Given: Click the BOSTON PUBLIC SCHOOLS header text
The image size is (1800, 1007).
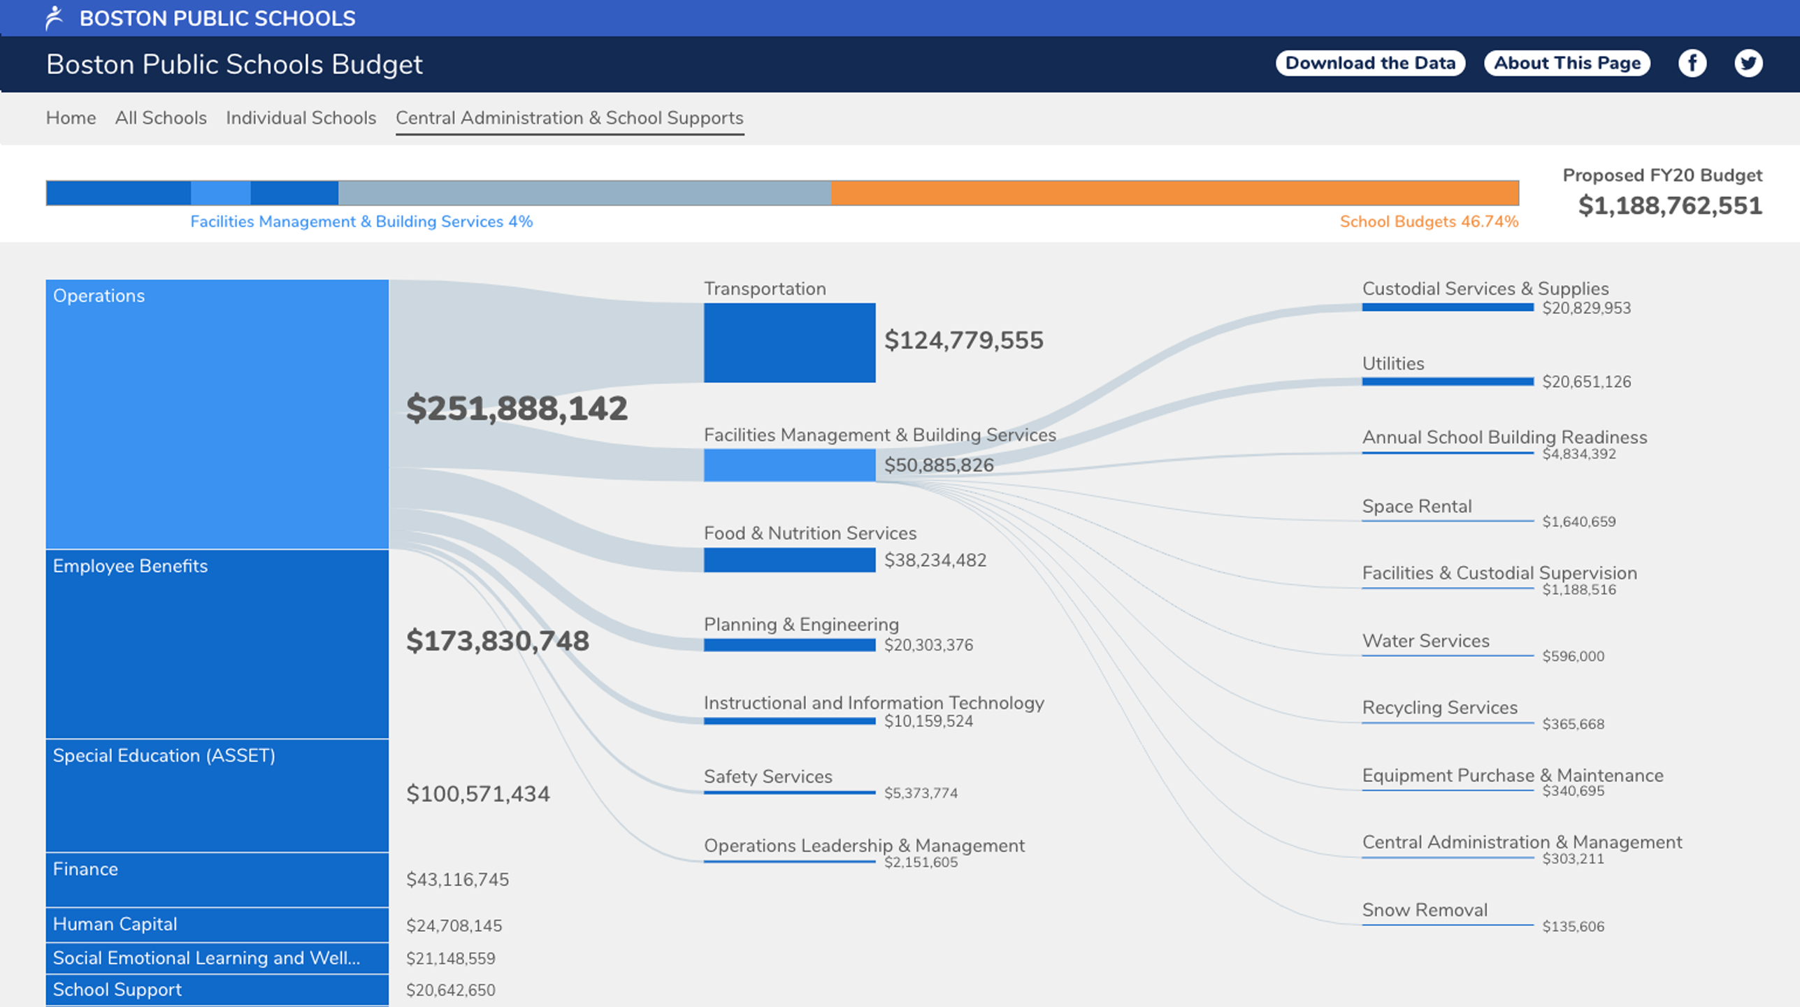Looking at the screenshot, I should [x=217, y=18].
